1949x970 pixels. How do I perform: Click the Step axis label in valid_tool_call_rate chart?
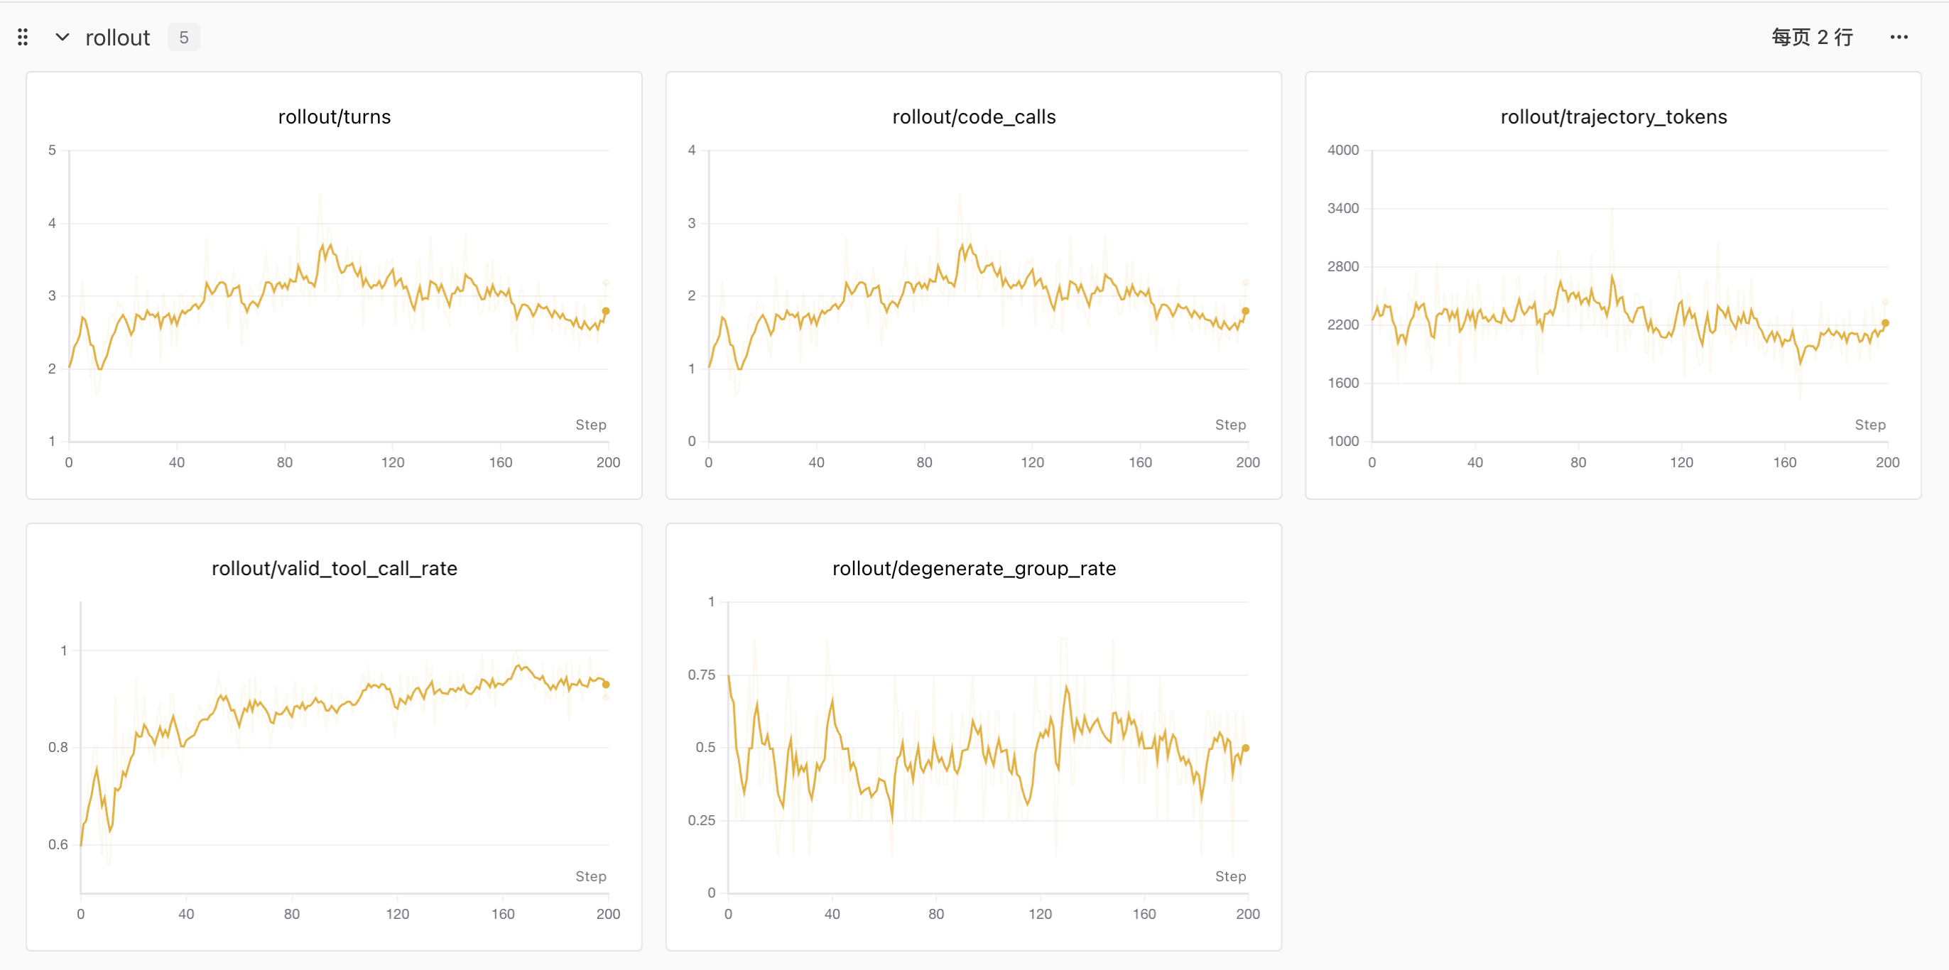click(591, 877)
